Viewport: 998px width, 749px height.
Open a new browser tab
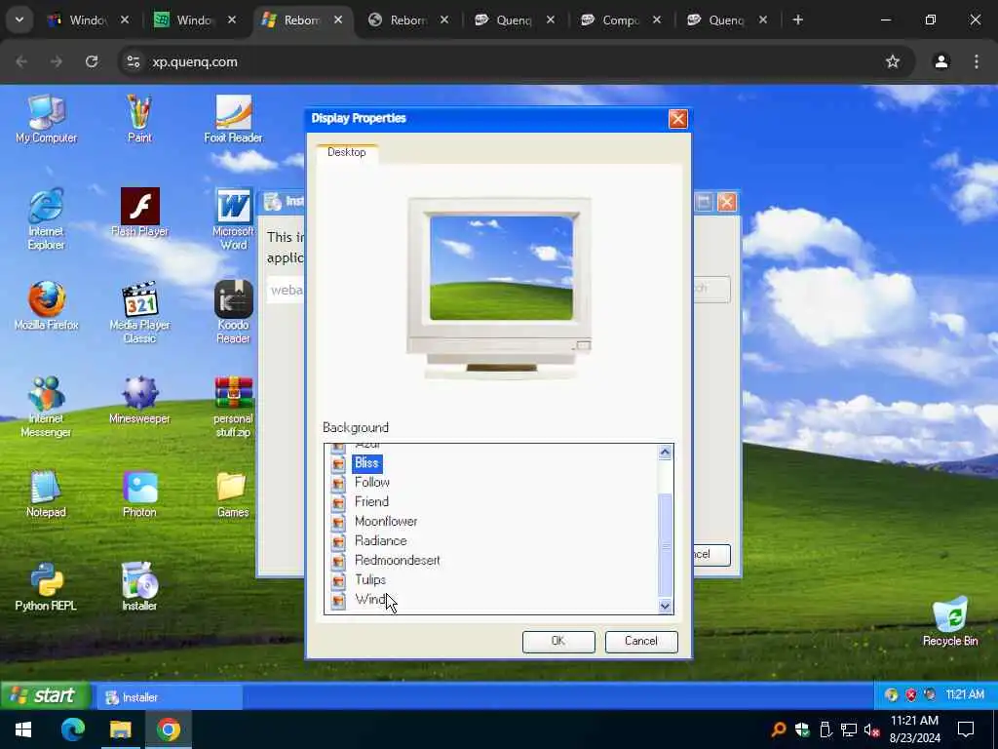[797, 20]
